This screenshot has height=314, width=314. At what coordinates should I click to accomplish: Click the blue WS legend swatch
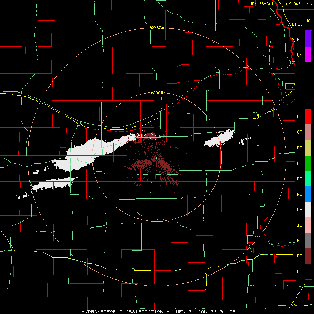point(308,194)
